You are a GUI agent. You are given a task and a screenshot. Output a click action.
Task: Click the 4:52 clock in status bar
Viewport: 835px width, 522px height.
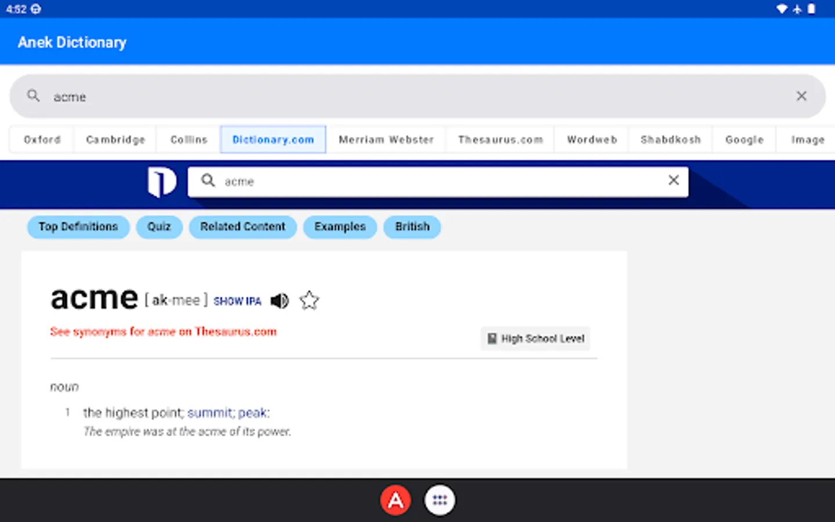pos(16,9)
